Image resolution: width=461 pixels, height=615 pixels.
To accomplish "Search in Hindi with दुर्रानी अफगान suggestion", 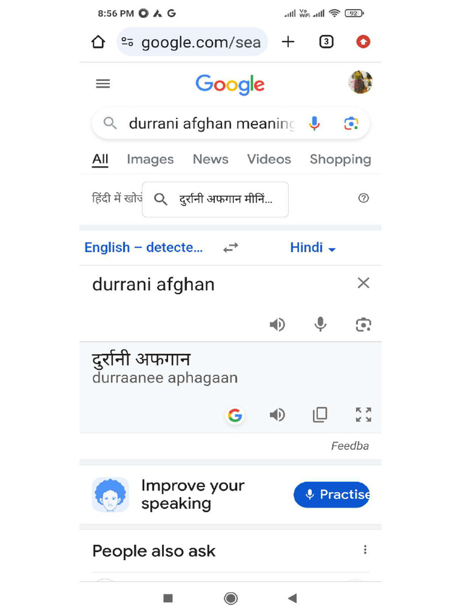I will coord(215,199).
